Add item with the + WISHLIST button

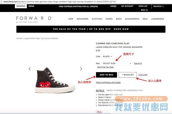pyautogui.click(x=128, y=75)
